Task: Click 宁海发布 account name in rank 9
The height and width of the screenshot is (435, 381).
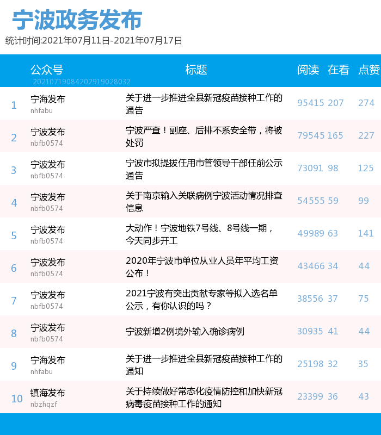Action: [x=48, y=360]
